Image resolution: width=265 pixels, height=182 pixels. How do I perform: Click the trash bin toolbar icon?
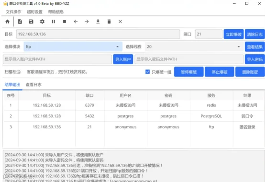pyautogui.click(x=109, y=22)
